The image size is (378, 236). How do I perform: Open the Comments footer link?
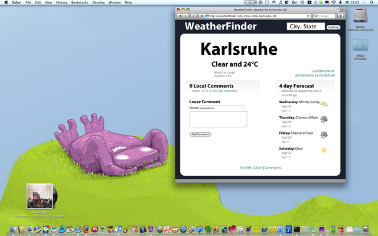(x=273, y=168)
